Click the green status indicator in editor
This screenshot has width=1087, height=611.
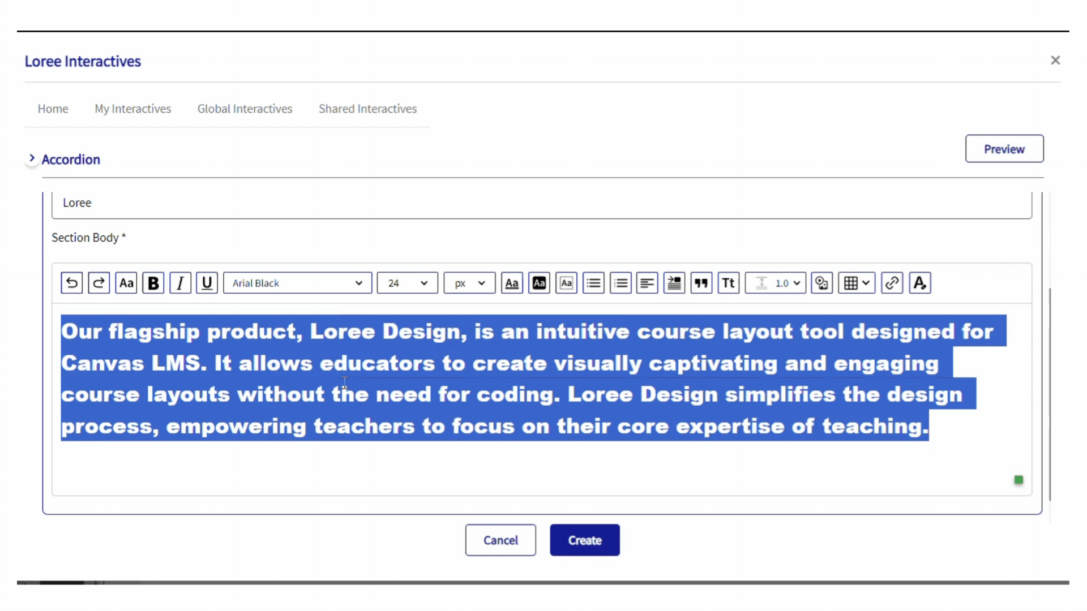1019,480
